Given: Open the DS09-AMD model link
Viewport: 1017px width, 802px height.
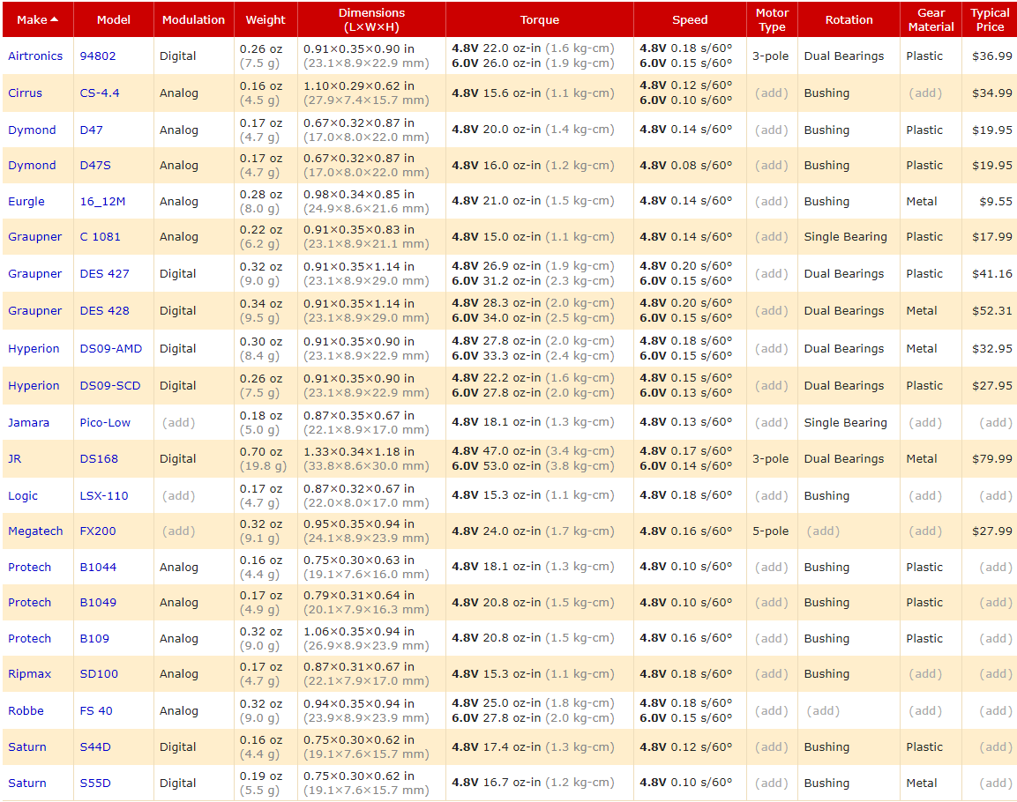Looking at the screenshot, I should coord(110,348).
